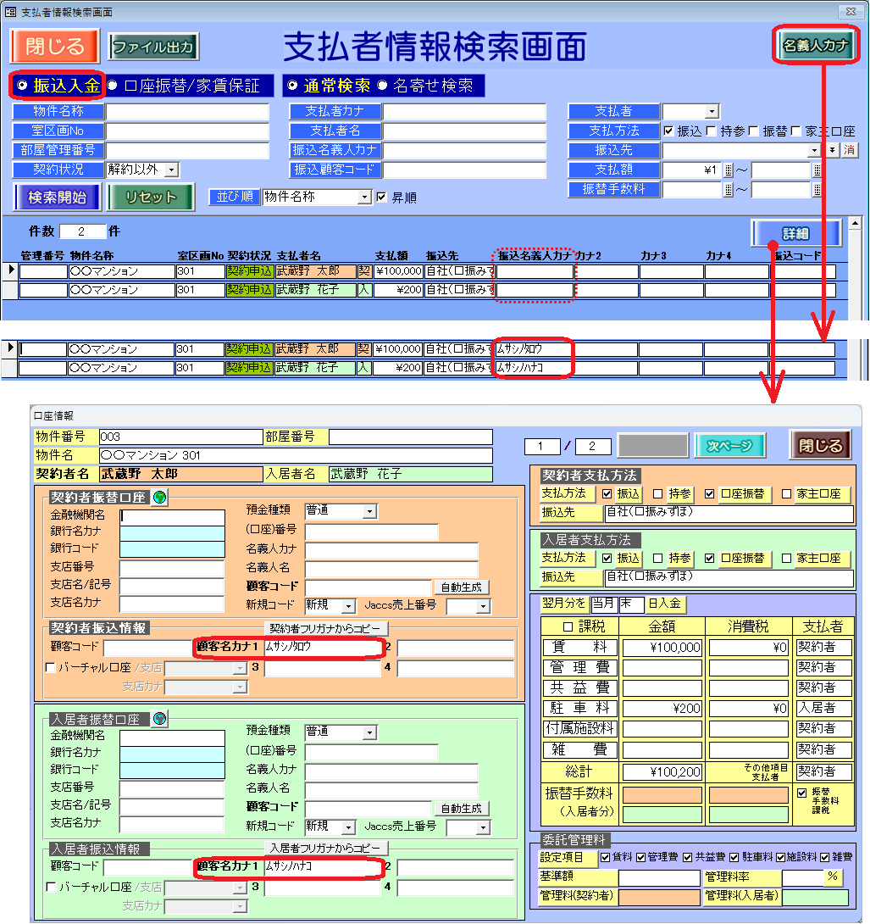Viewport: 870px width, 924px height.
Task: Open the 契約状況 dropdown showing 解約以外
Action: (x=172, y=170)
